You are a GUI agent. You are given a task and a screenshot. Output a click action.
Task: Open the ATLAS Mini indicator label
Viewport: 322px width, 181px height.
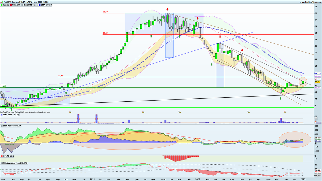9,156
